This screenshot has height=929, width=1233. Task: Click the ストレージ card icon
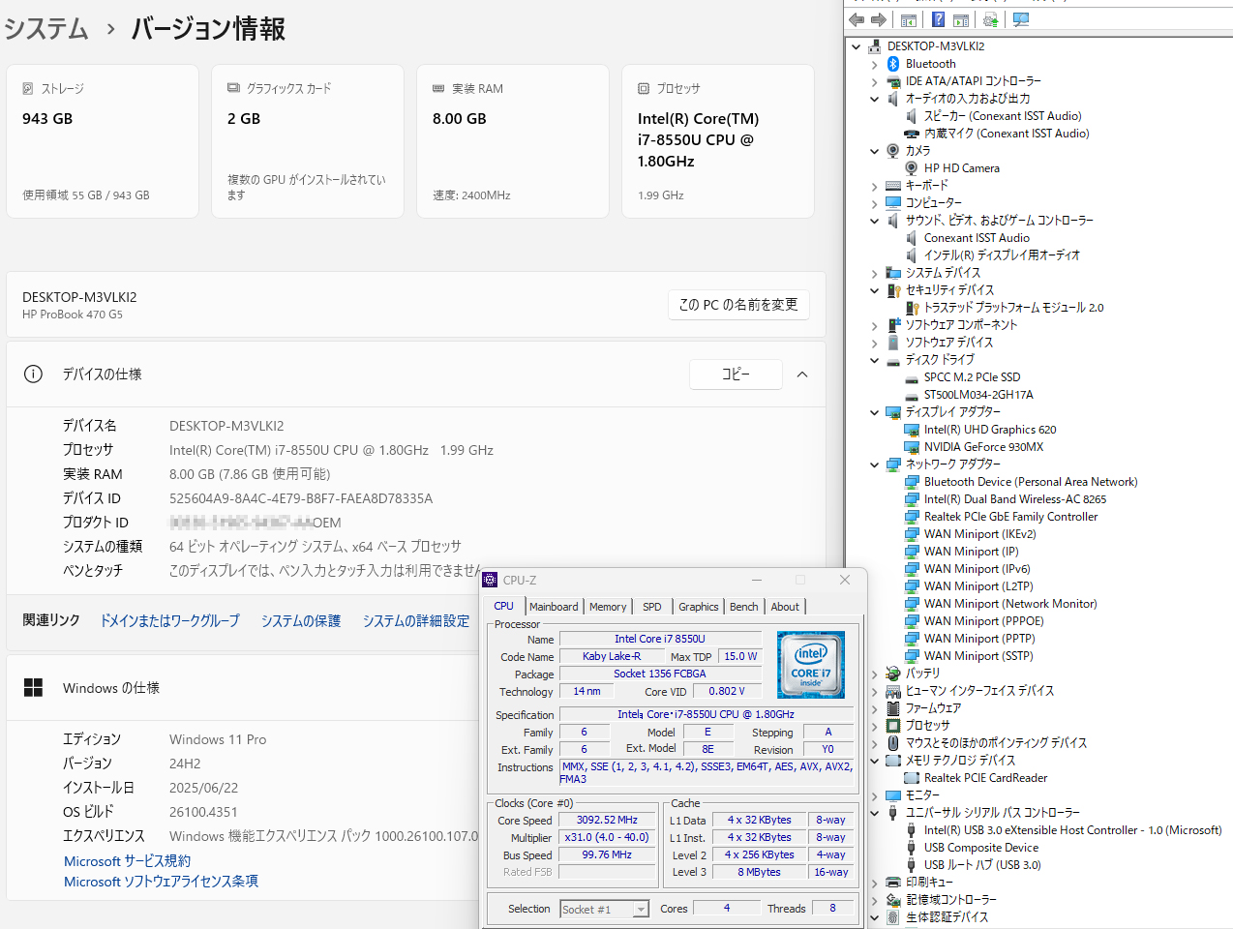pos(28,88)
